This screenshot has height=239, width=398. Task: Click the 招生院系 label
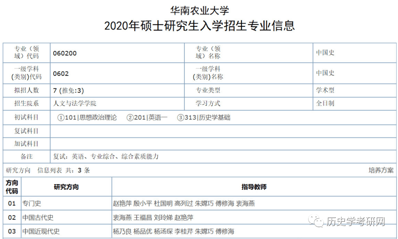click(x=27, y=103)
